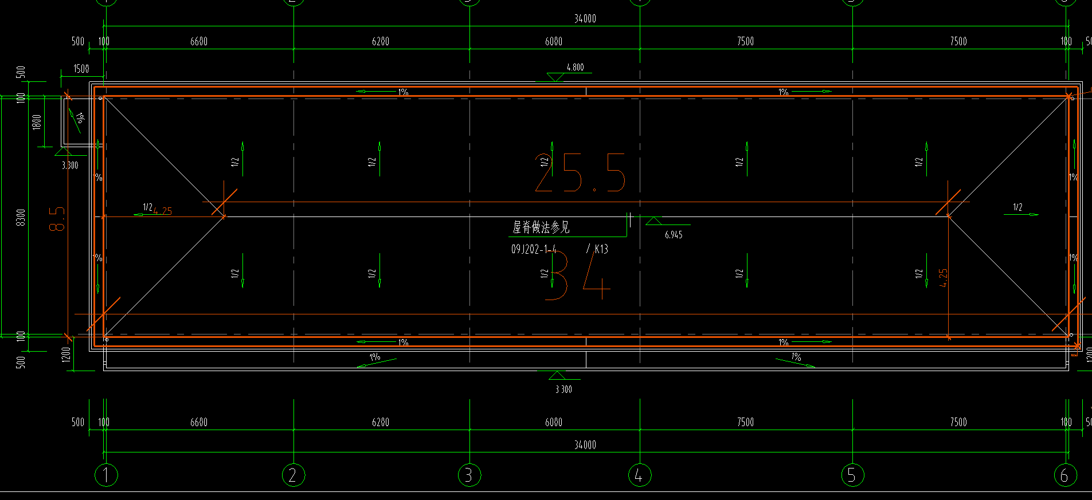Pick the bottom 6600 dimension text
The width and height of the screenshot is (1092, 500).
(x=199, y=422)
